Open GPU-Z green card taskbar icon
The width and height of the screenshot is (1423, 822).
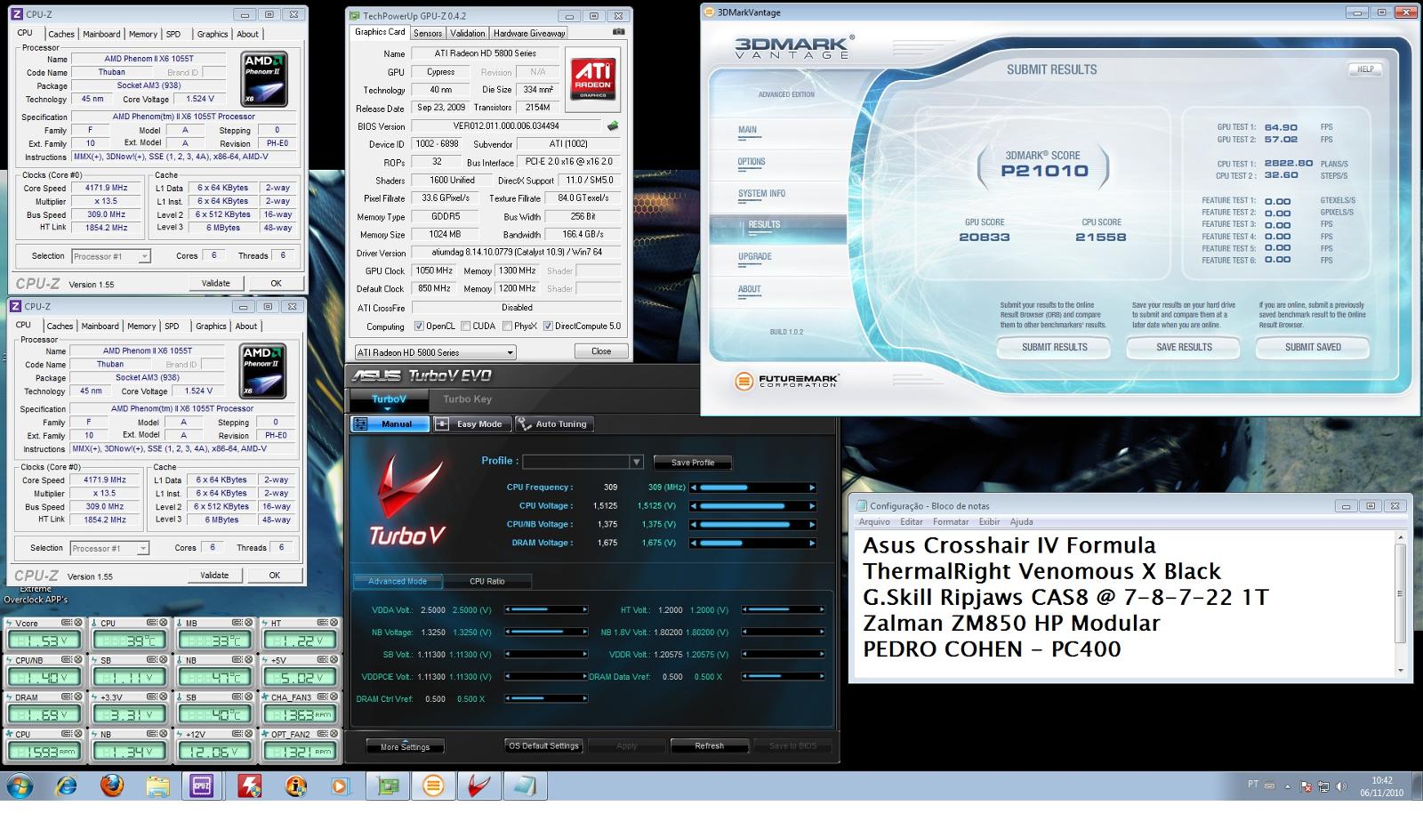pyautogui.click(x=388, y=786)
